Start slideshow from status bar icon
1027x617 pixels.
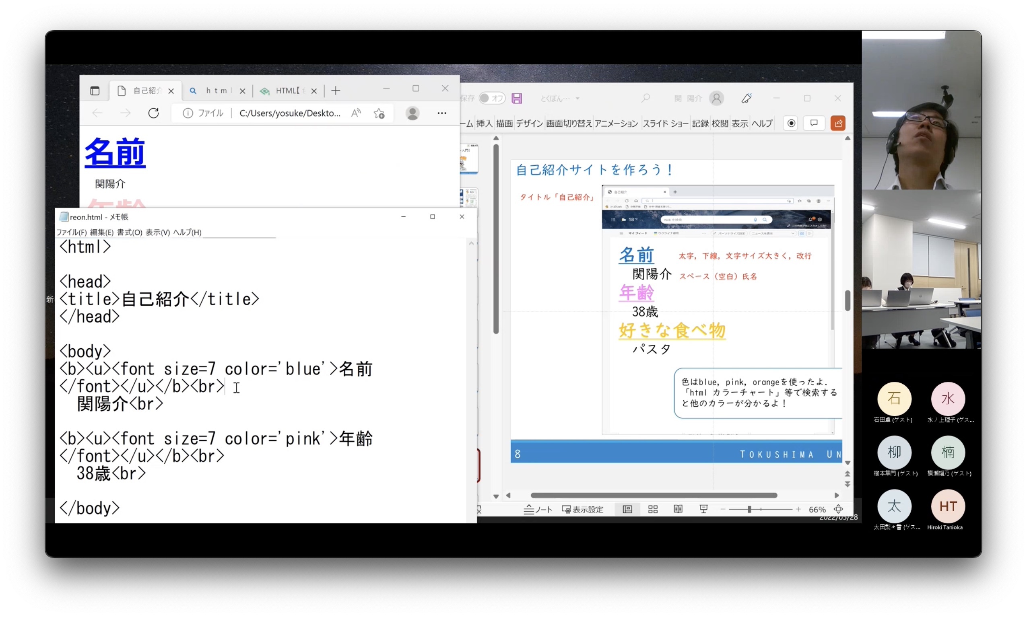(703, 509)
